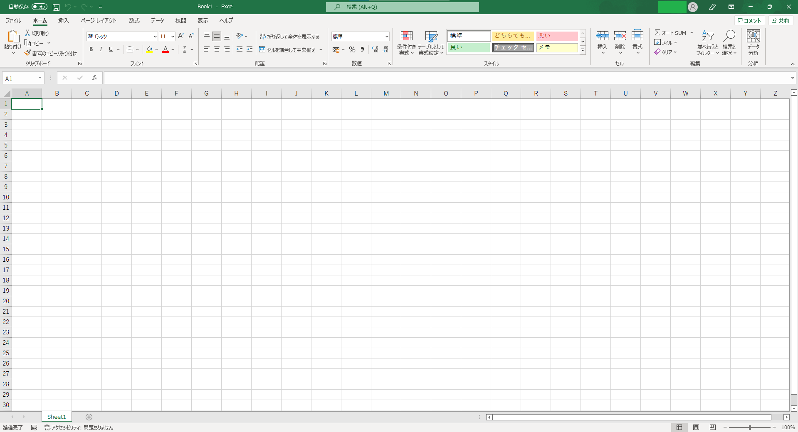Select the 書式のコピー/貼り付け (Format Painter) icon
The width and height of the screenshot is (798, 432).
point(27,53)
